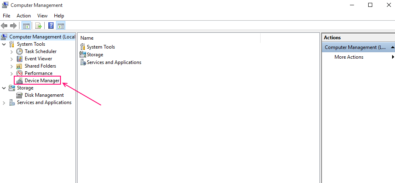Select Shared Folders label in tree
This screenshot has width=395, height=183.
tap(40, 66)
